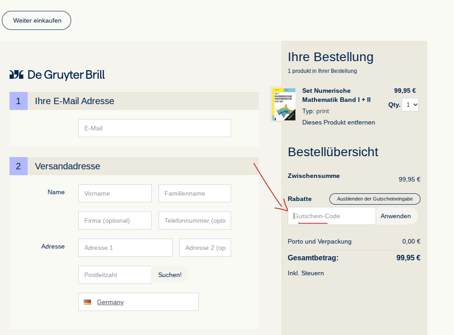The image size is (454, 335).
Task: Remove item via Dieses Produkt entfernen
Action: tap(338, 122)
